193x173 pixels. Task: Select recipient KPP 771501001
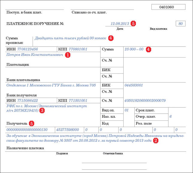(78, 100)
